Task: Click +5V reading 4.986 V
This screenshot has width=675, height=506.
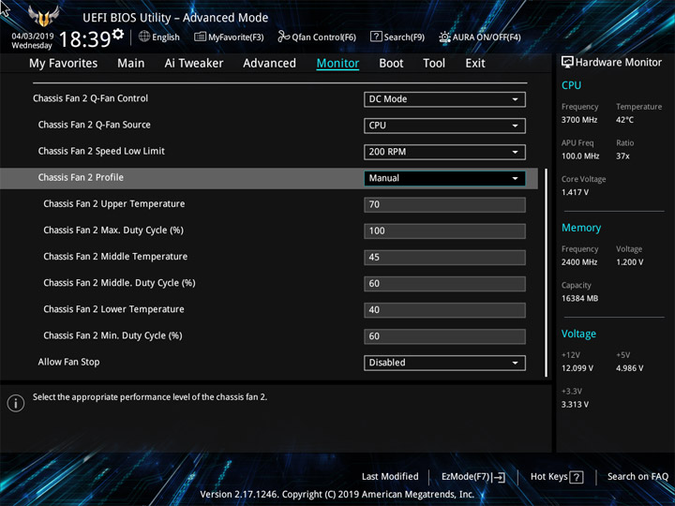Action: pos(630,368)
